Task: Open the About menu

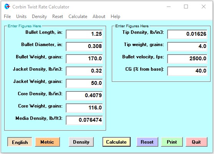Action: pos(99,17)
